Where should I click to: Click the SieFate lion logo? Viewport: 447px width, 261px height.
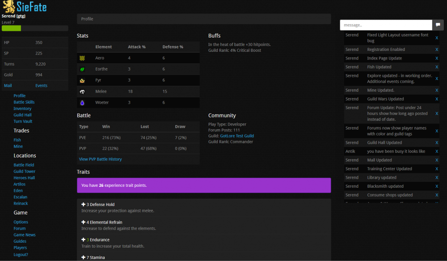(x=8, y=7)
